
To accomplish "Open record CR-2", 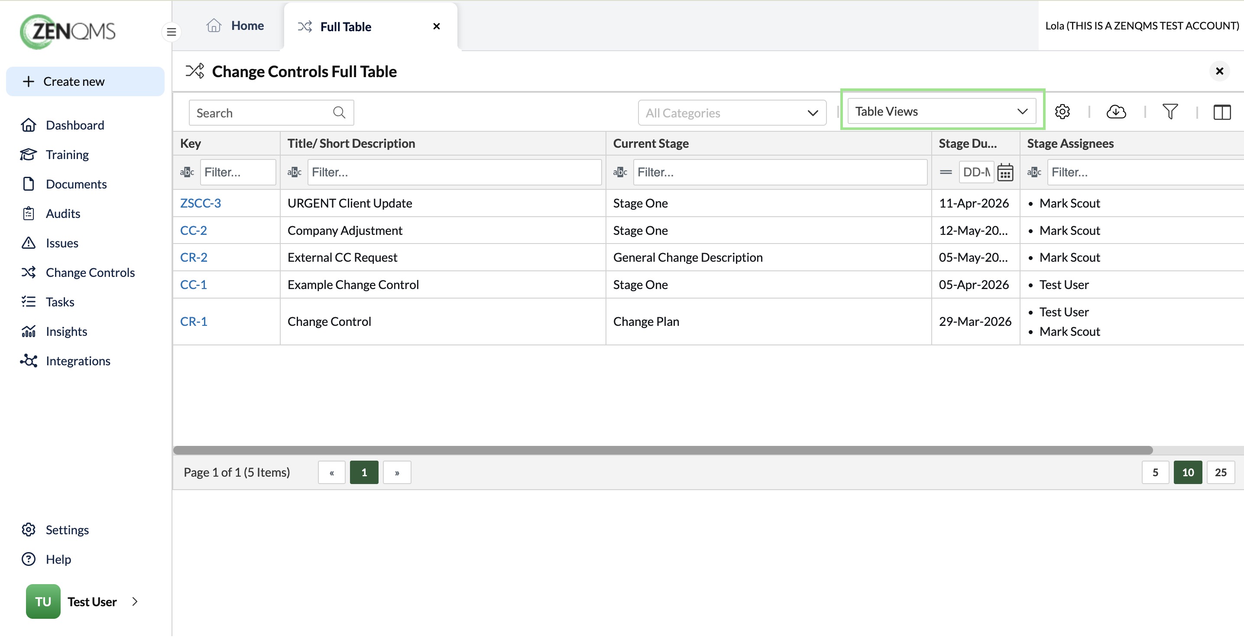I will (193, 257).
